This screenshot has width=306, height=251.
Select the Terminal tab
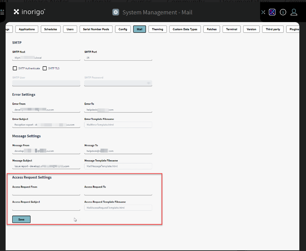pyautogui.click(x=231, y=29)
